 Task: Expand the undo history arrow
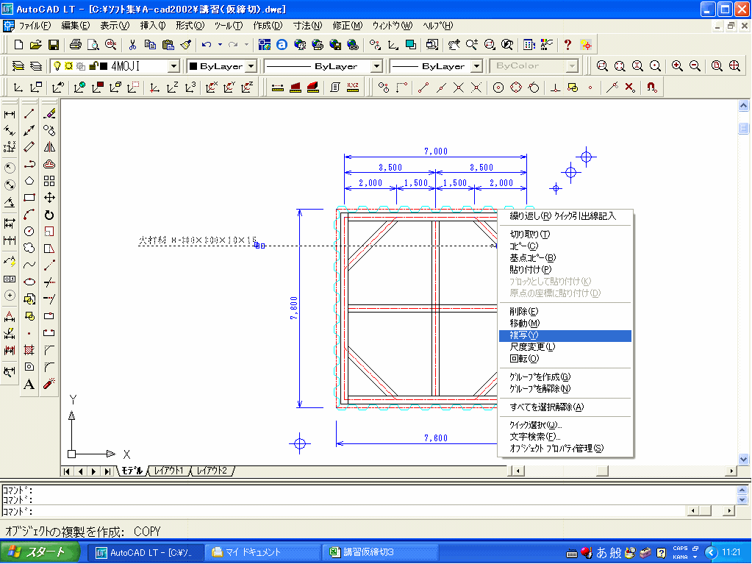click(220, 45)
